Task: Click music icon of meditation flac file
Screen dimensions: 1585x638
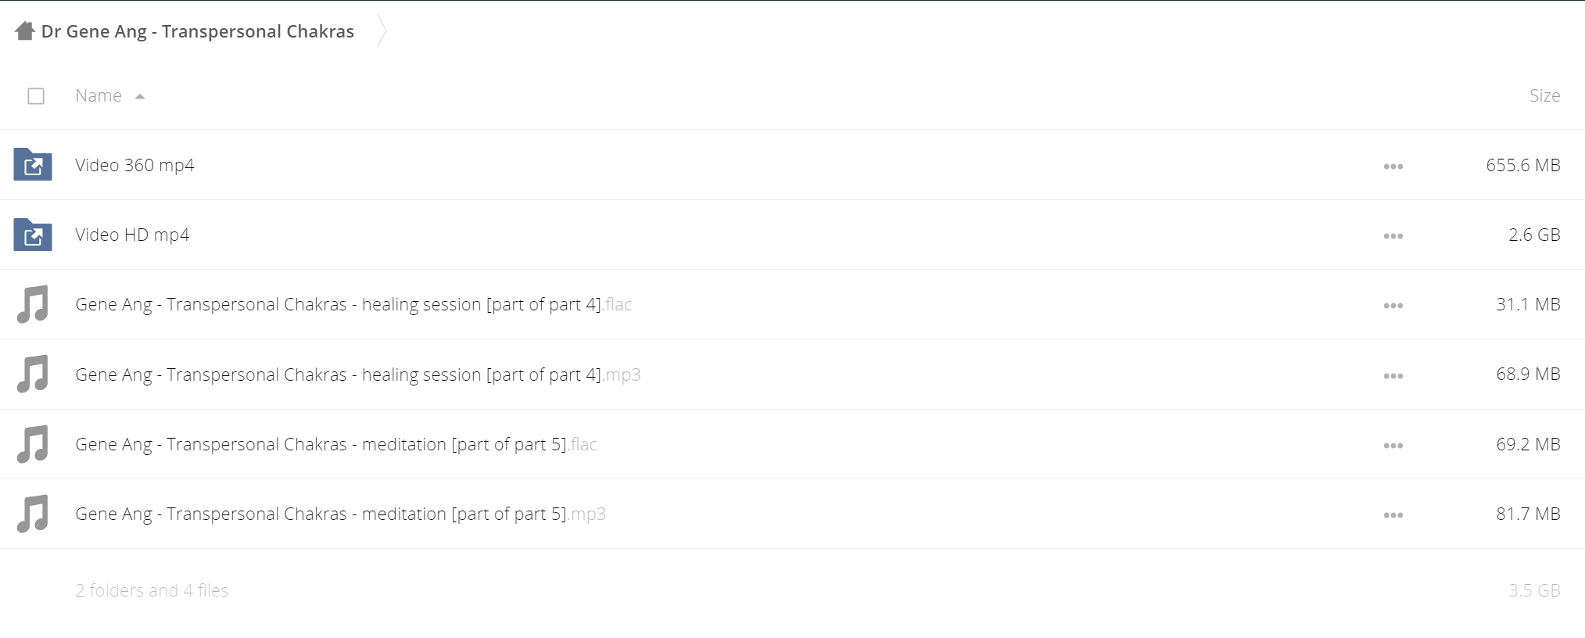Action: [33, 444]
